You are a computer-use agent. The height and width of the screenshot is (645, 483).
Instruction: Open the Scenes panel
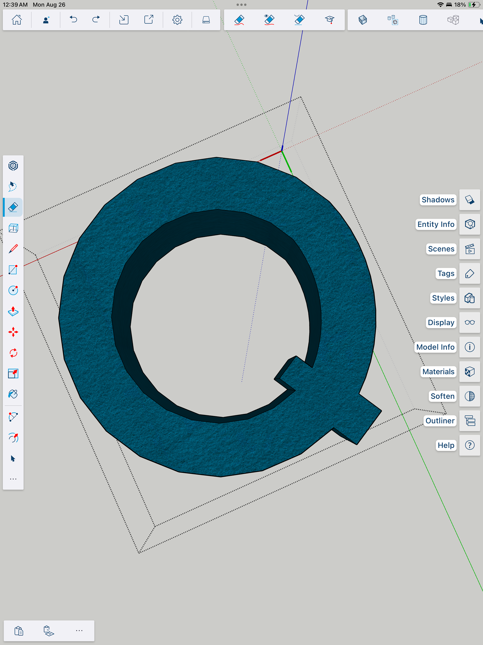[x=441, y=249]
